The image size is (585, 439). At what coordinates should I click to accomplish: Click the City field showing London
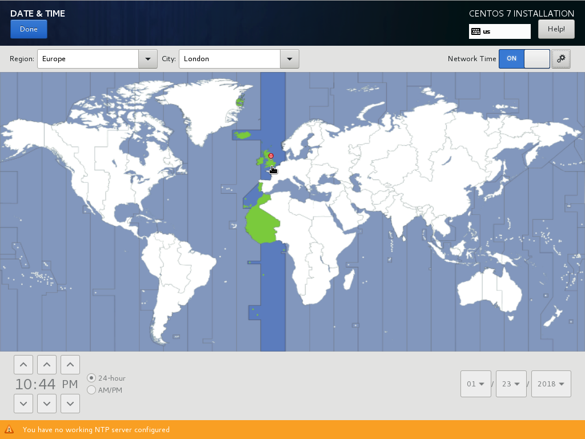coord(230,59)
